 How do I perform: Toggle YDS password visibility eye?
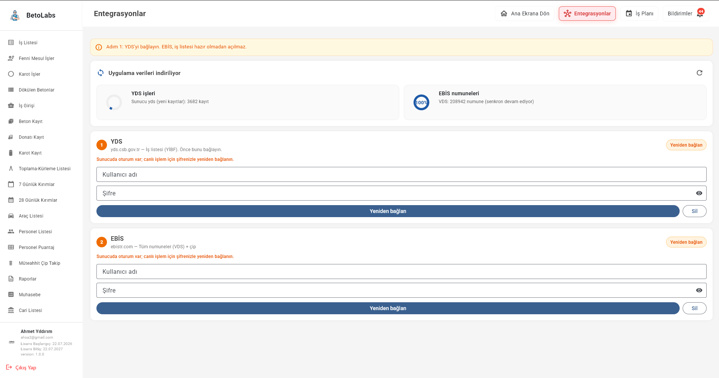[x=699, y=193]
